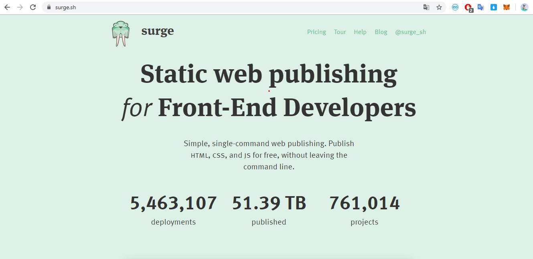Viewport: 533px width, 259px height.
Task: Click the blue water drop extension icon
Action: (494, 7)
